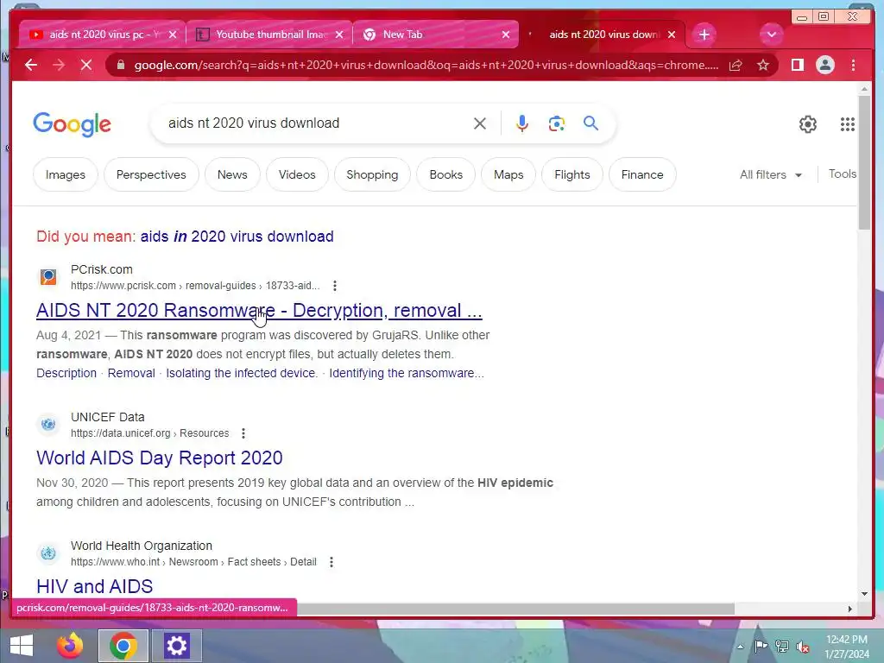Viewport: 884px width, 663px height.
Task: Click the forward navigation arrow
Action: click(x=59, y=65)
